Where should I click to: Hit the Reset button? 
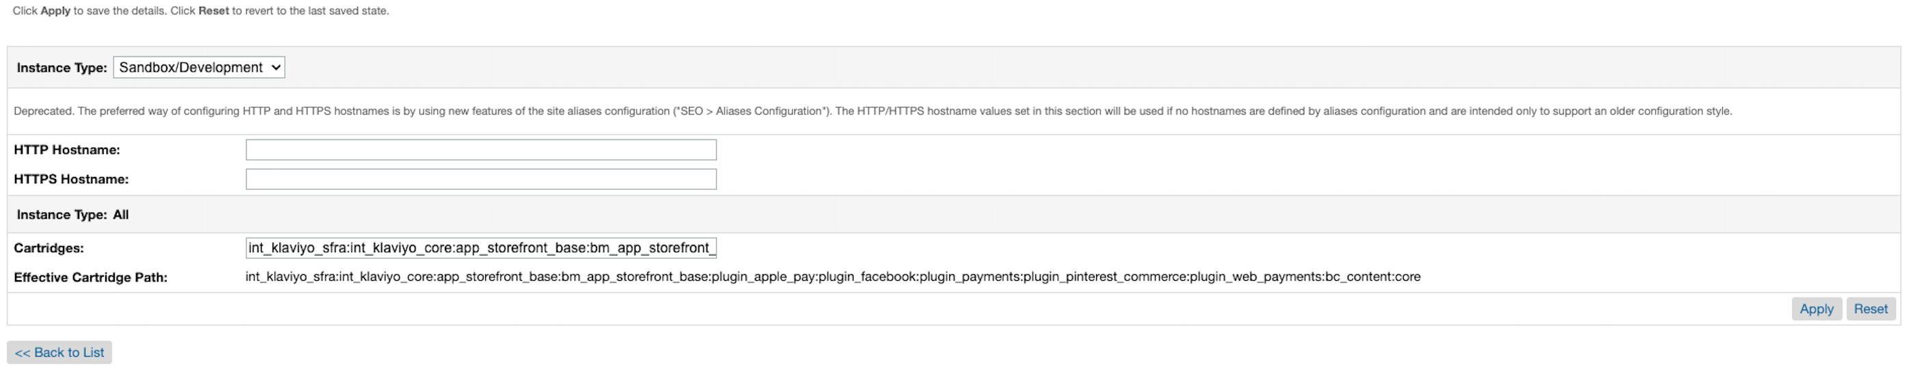(1870, 309)
